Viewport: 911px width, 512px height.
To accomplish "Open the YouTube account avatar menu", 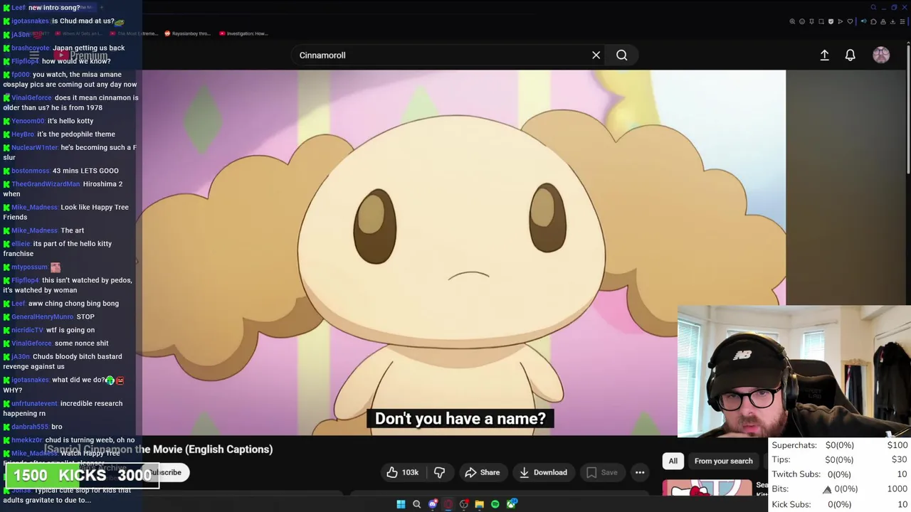I will click(x=881, y=55).
